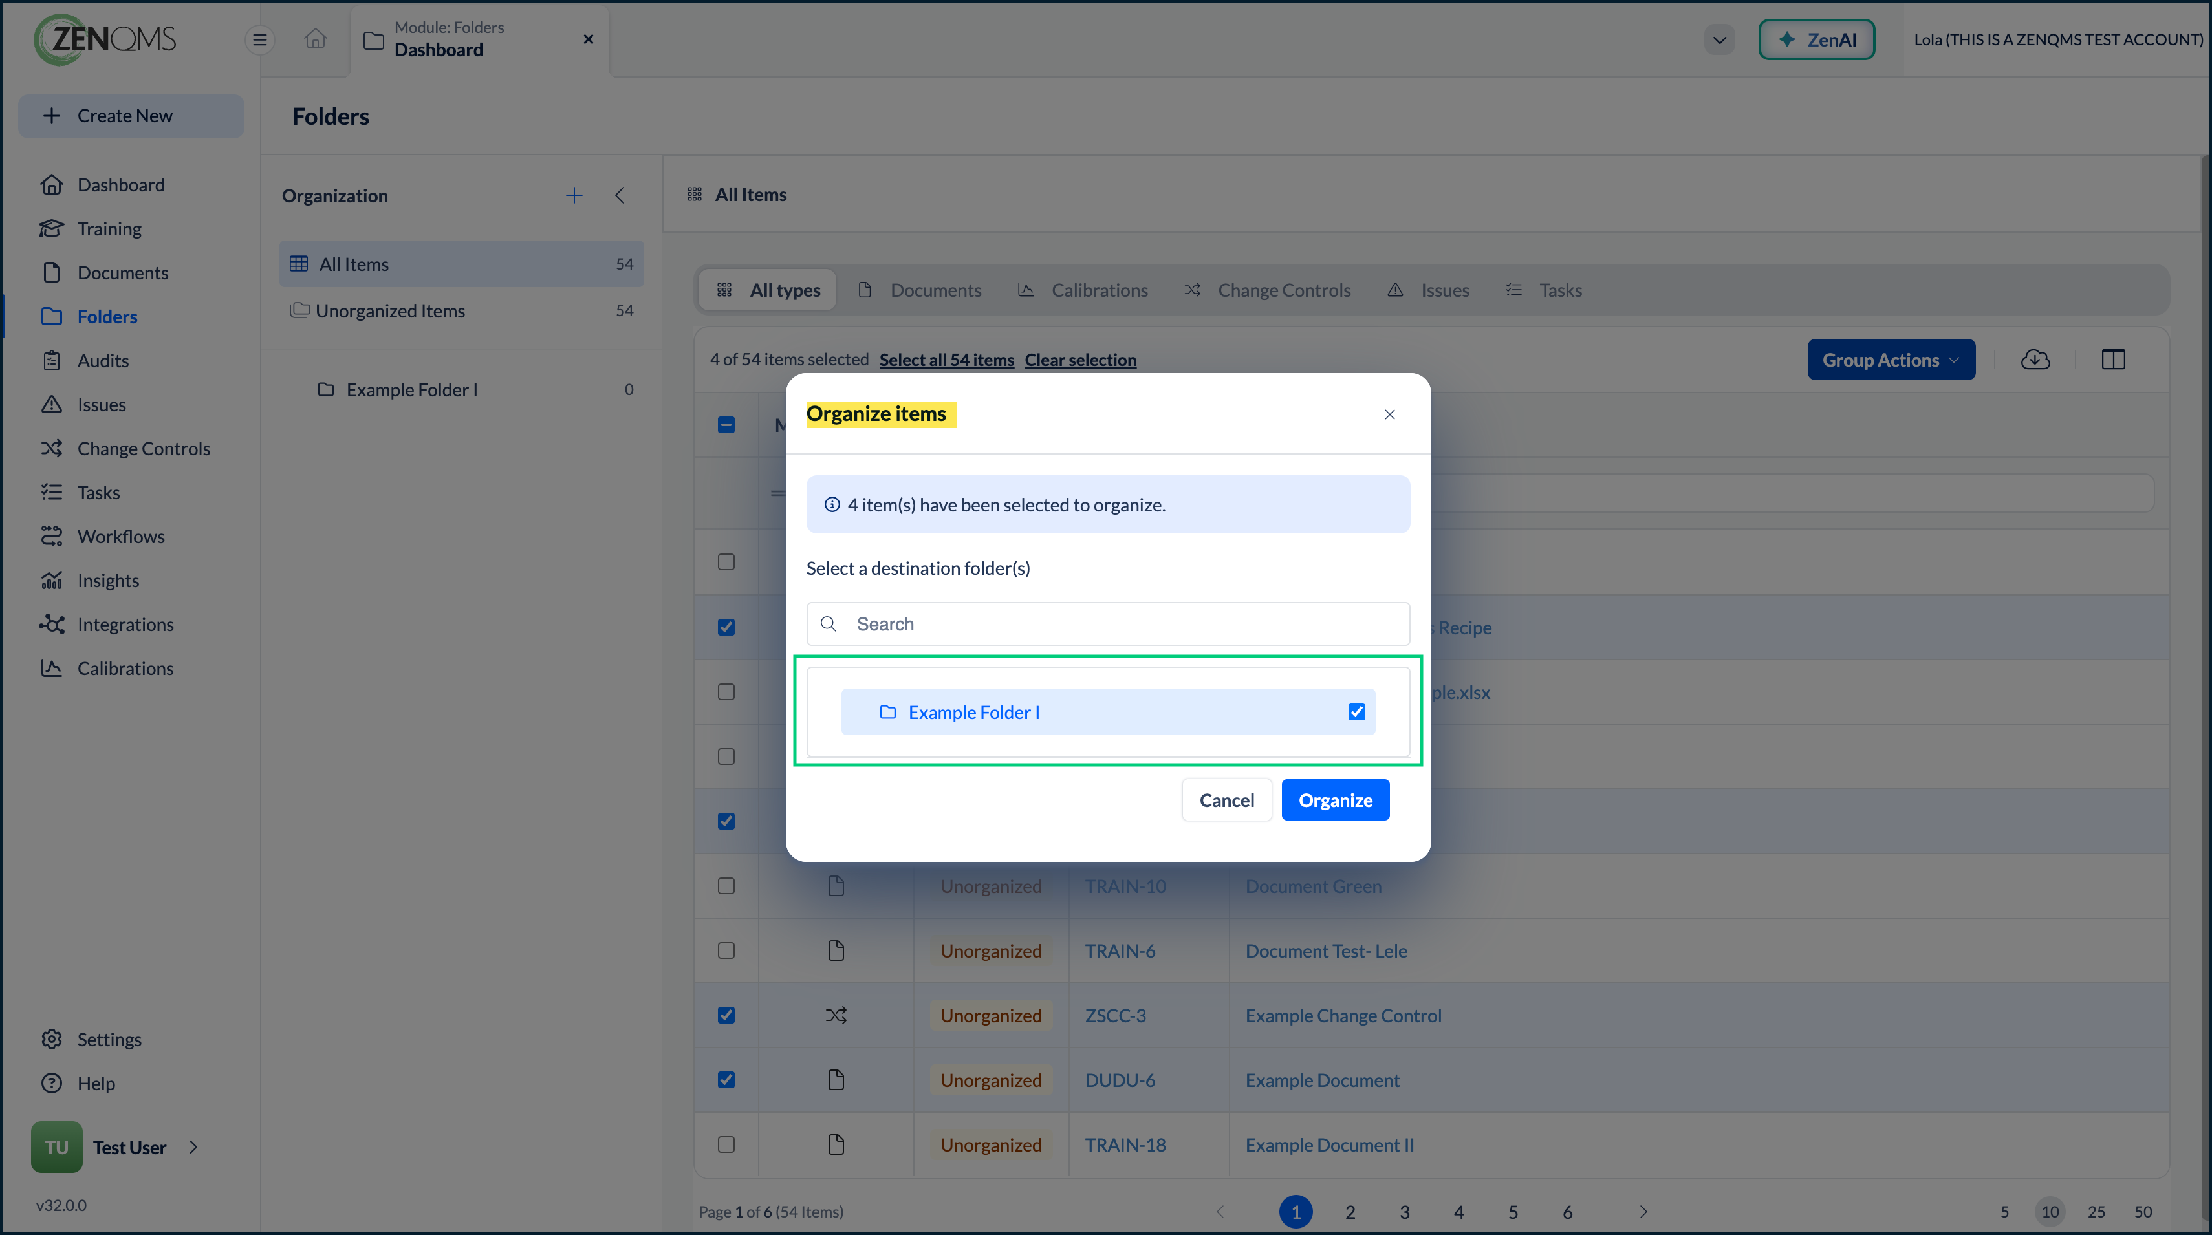Open Documents in the sidebar
The width and height of the screenshot is (2212, 1235).
[123, 272]
